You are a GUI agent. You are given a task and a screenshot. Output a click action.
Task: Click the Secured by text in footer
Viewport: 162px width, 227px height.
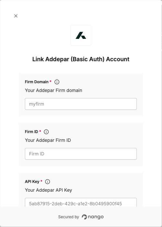(x=69, y=217)
